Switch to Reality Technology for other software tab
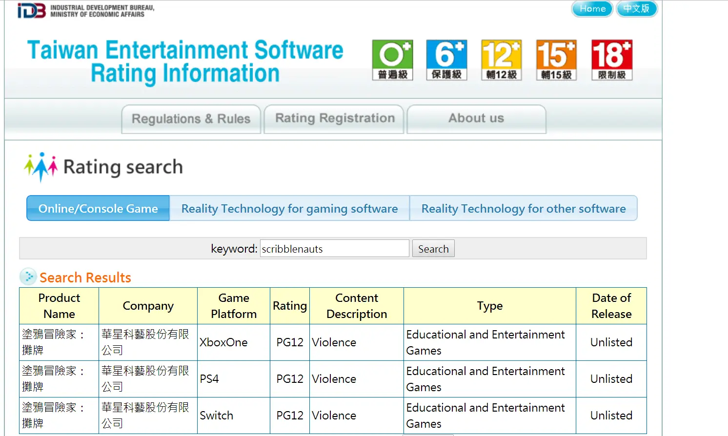Viewport: 728px width, 436px height. point(524,208)
